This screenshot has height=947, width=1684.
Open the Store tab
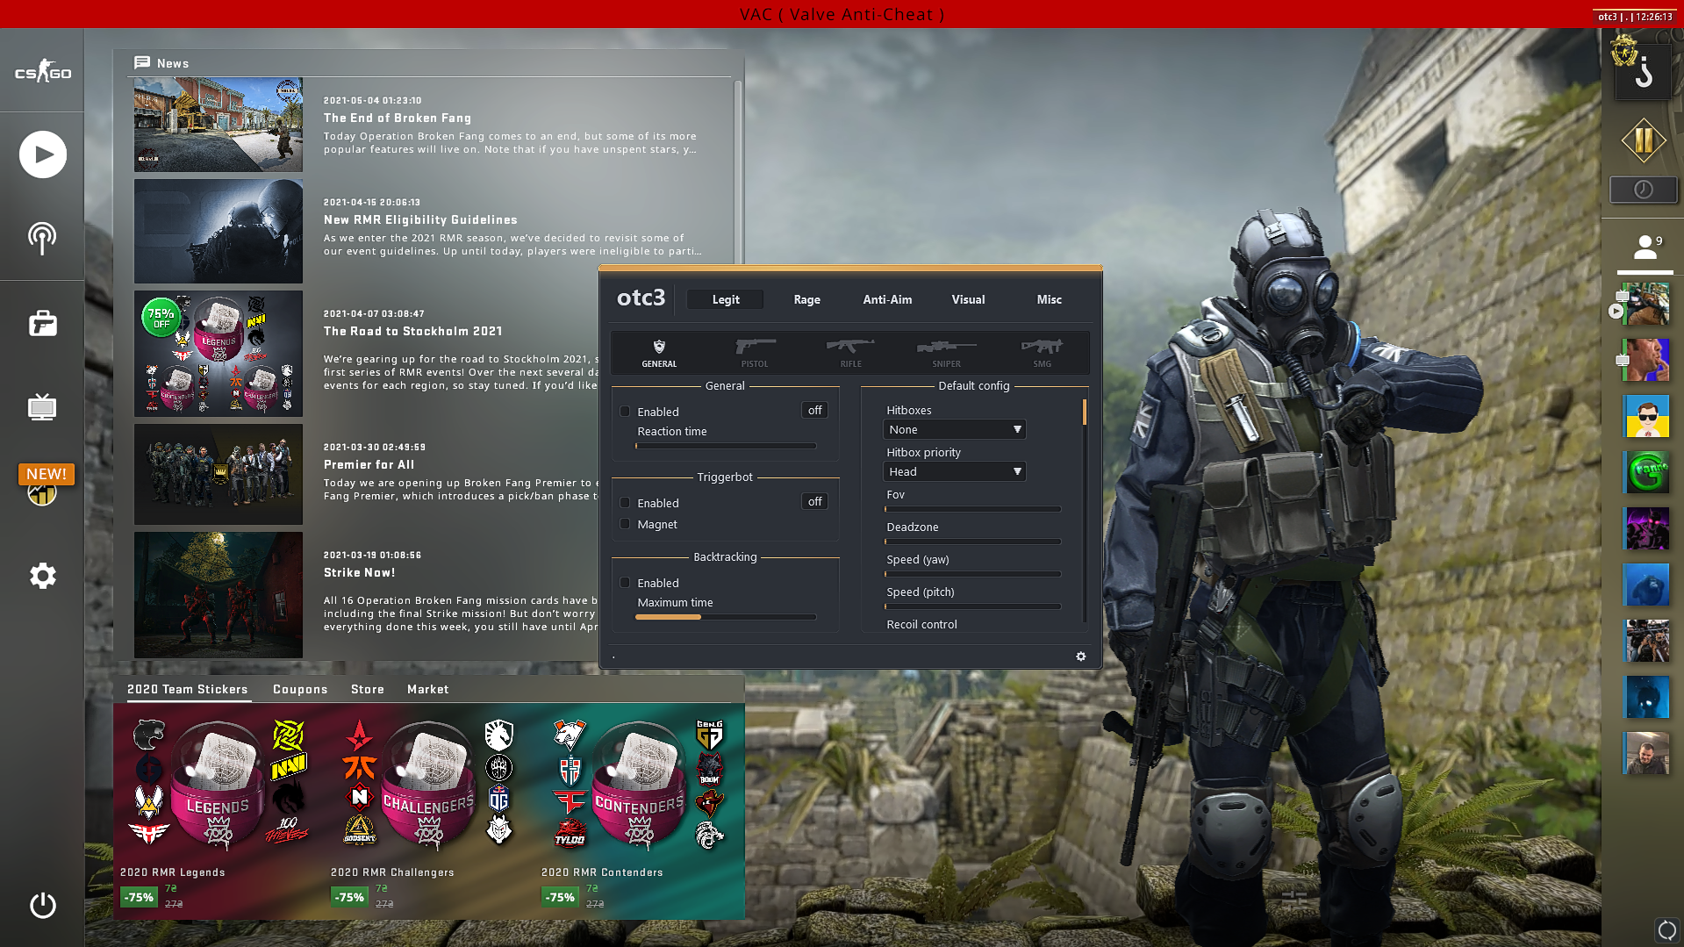pyautogui.click(x=368, y=689)
